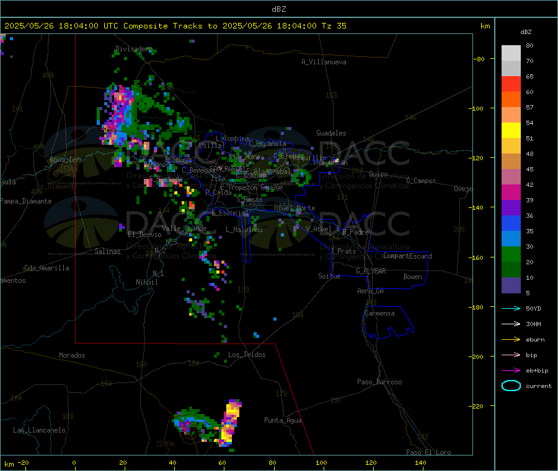The width and height of the screenshot is (558, 471).
Task: Click the -80 tick on the y-axis
Action: 479,59
